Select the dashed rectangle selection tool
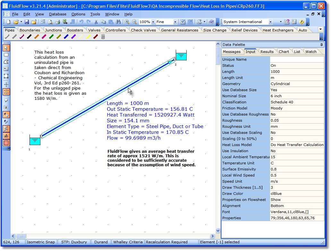Screen dimensions: 331x251 click(x=6, y=55)
